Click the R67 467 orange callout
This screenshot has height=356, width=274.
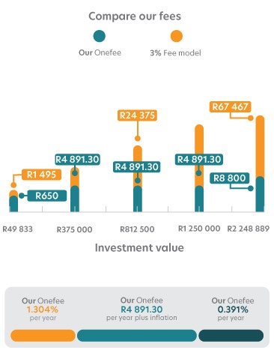pyautogui.click(x=230, y=106)
